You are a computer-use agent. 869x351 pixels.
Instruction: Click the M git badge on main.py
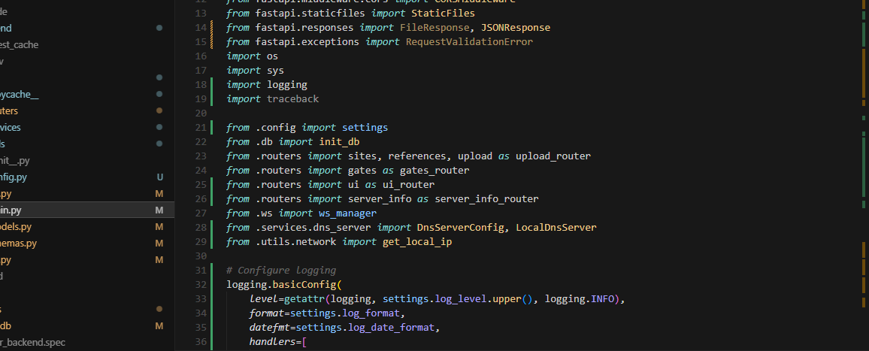click(x=159, y=210)
